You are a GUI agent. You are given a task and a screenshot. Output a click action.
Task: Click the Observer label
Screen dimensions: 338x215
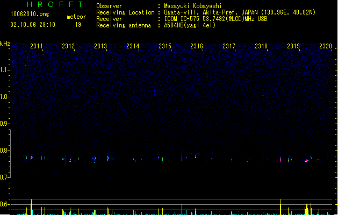109,6
